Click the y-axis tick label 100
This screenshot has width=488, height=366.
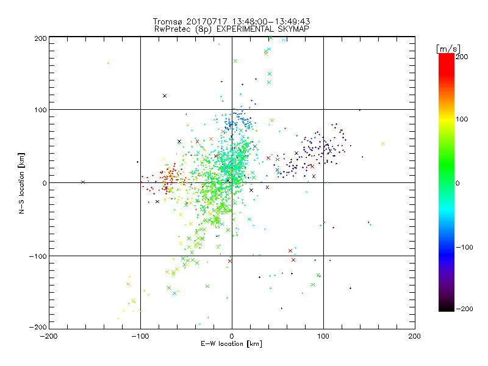(40, 110)
